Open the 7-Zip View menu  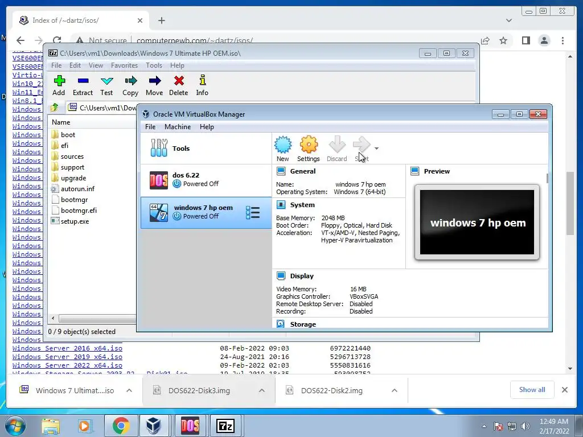(x=96, y=65)
